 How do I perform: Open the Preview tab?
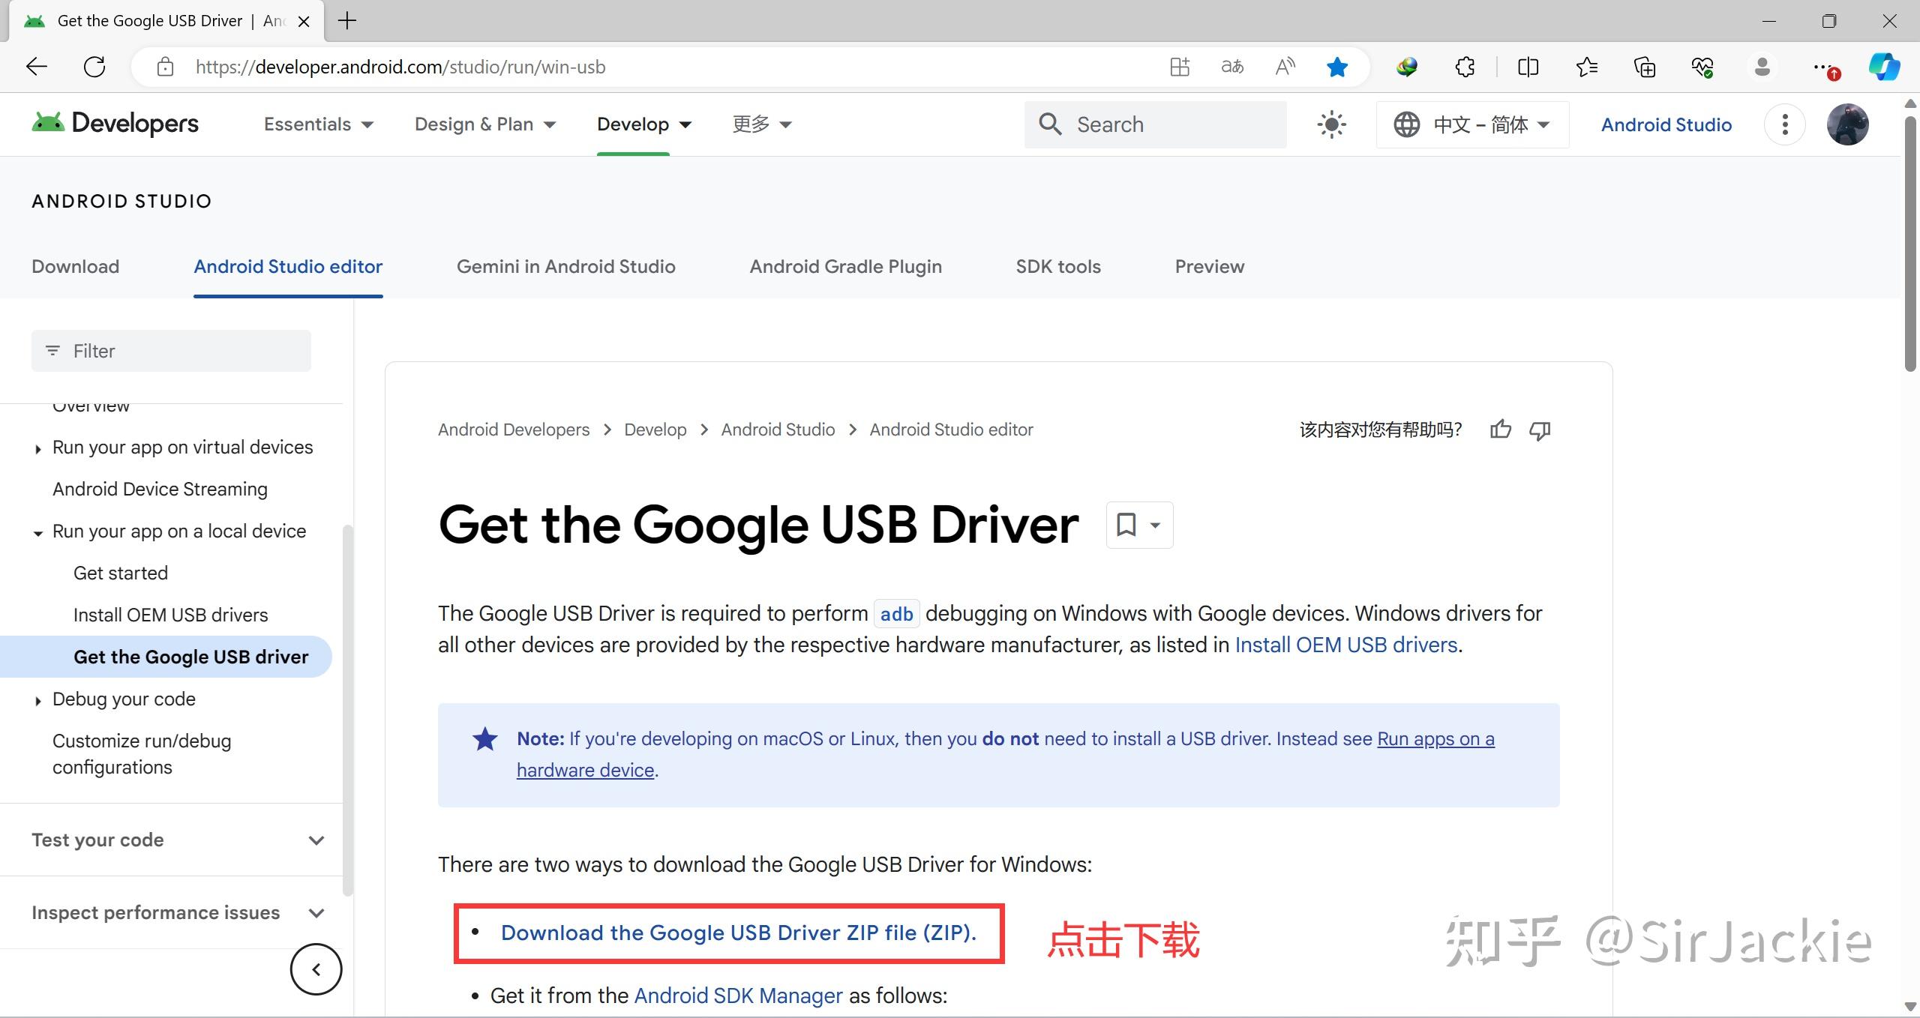pyautogui.click(x=1209, y=266)
